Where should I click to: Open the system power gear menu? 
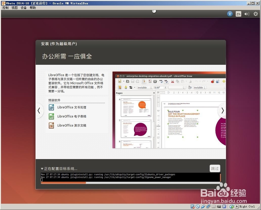pyautogui.click(x=256, y=14)
